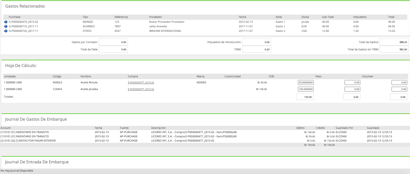Open expense G-P000000479_2015-02 via its blue arrow
The image size is (410, 174).
coord(6,22)
